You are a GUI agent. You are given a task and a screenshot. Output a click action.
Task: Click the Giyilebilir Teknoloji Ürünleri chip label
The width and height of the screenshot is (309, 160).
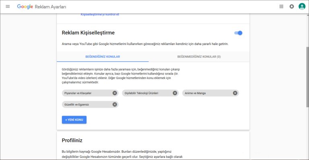point(141,93)
